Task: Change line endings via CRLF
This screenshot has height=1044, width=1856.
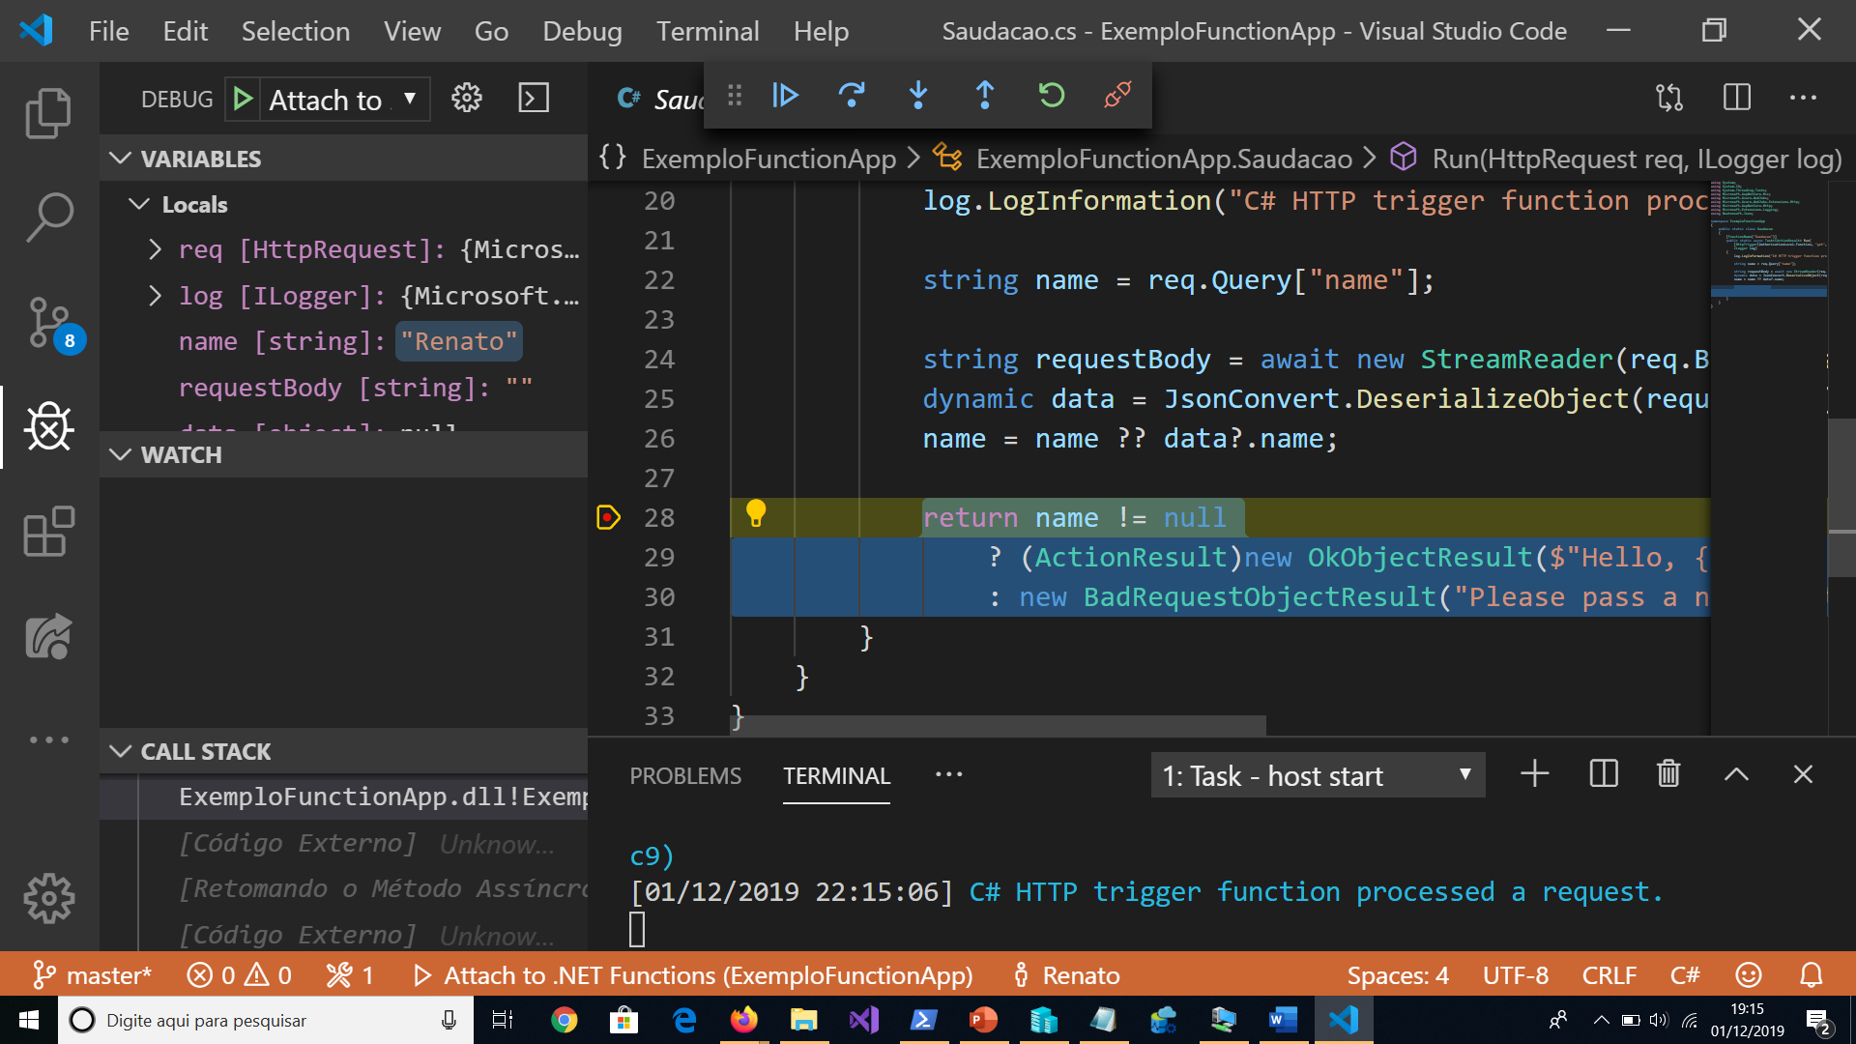Action: click(x=1609, y=975)
